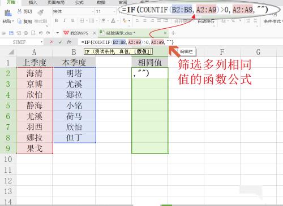Toggle italic formatting

pyautogui.click(x=65, y=20)
